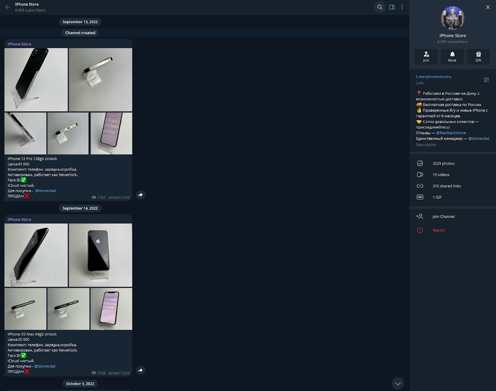Mute channel notifications with the bell

[452, 57]
